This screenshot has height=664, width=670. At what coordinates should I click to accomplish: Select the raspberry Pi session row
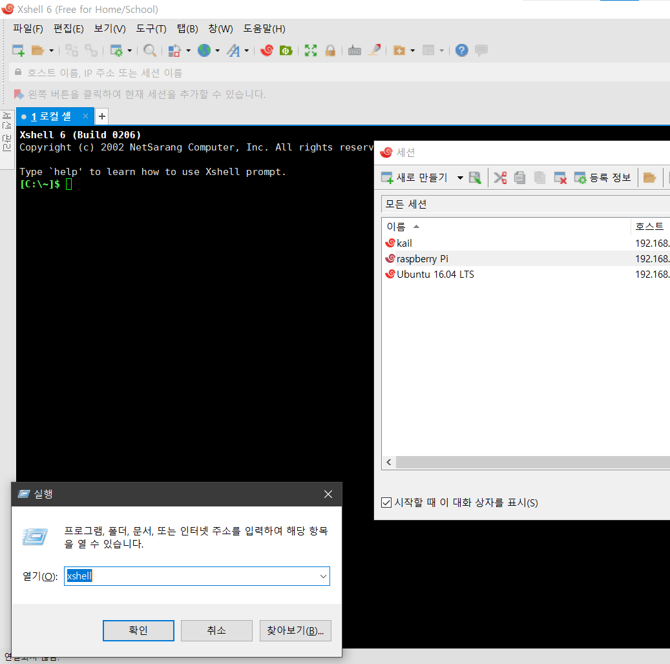pos(525,258)
